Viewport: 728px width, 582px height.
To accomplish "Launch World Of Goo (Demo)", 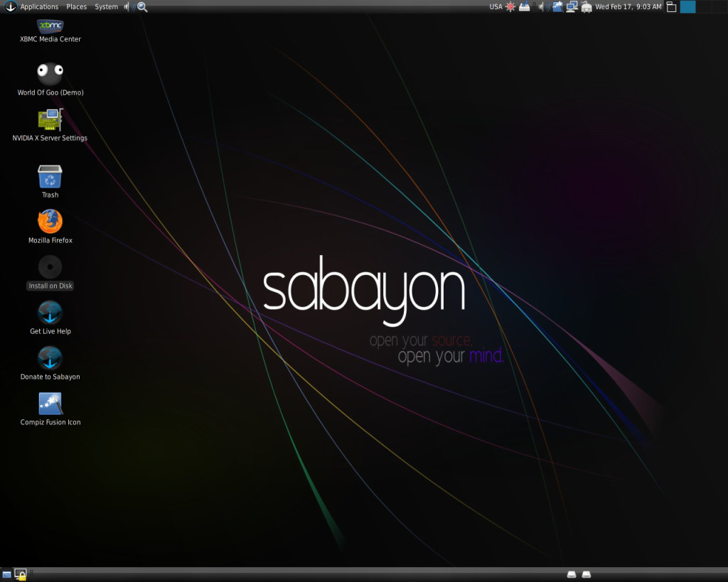I will (x=50, y=72).
